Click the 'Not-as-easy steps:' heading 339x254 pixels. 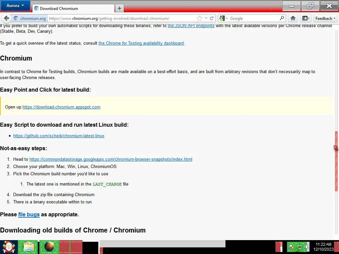(x=24, y=148)
